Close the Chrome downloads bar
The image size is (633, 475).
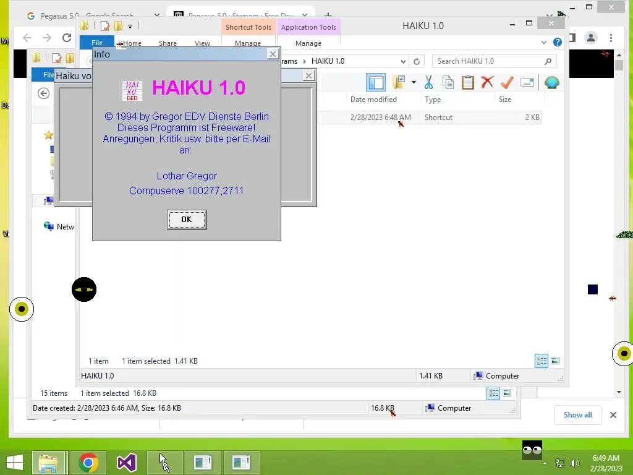click(613, 415)
